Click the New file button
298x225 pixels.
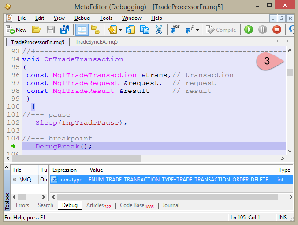(x=16, y=30)
